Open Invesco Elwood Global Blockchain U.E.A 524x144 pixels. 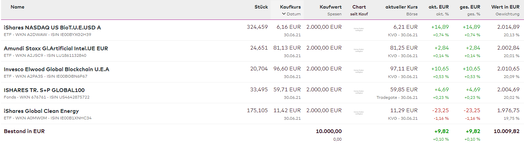click(56, 69)
